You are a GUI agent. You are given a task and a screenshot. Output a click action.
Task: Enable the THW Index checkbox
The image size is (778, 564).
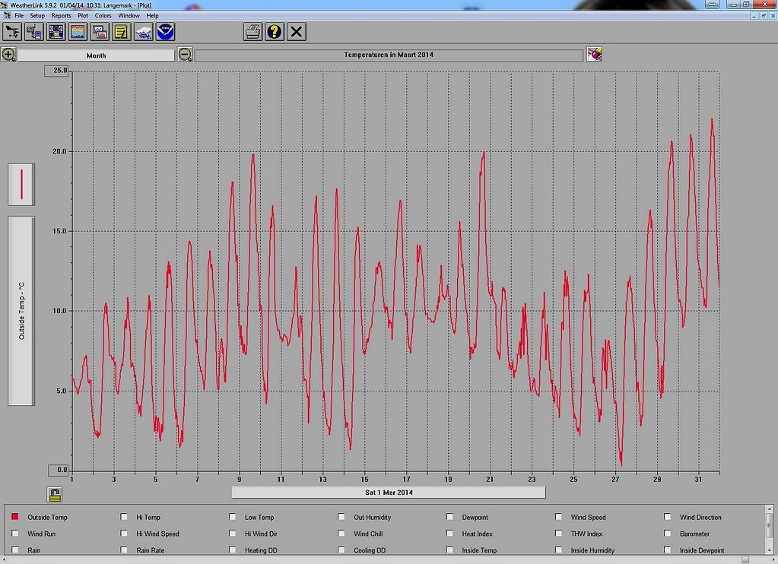(x=558, y=534)
